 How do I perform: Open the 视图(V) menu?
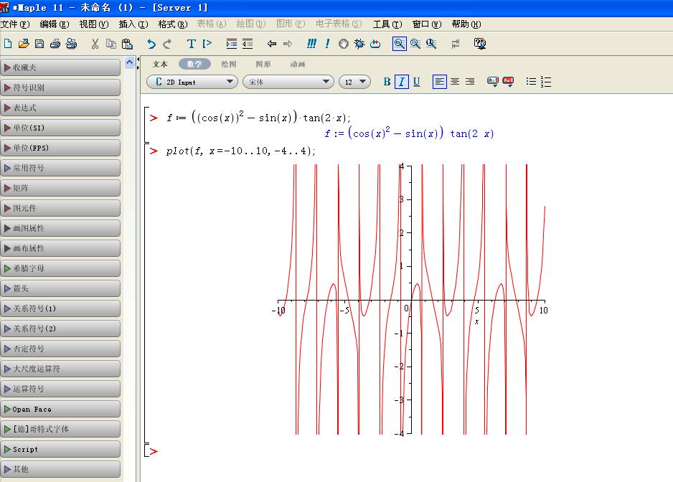click(94, 24)
